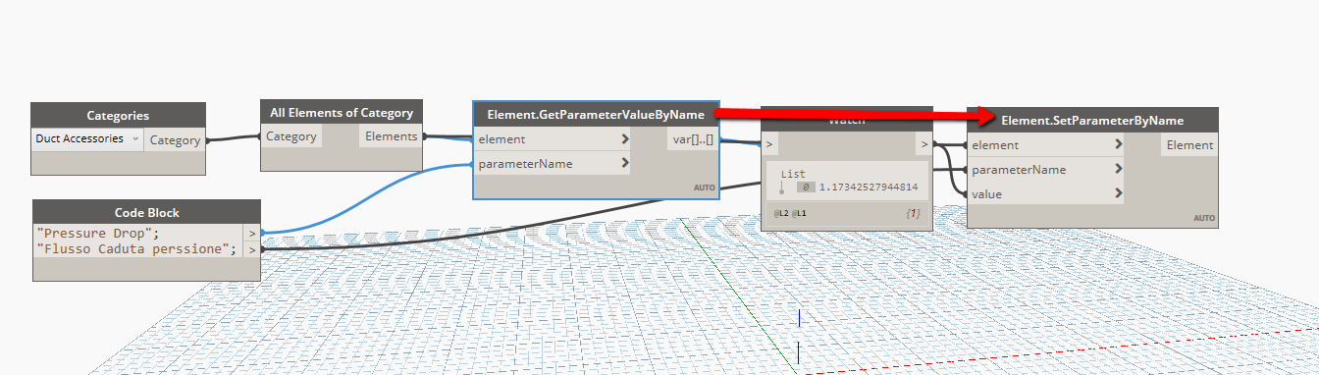
Task: Select Element.GetParameterValueByName node header
Action: (x=596, y=115)
